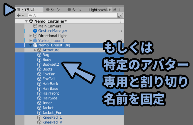Screen dimensions: 193x125
Task: Select the Bag object
Action: (46, 55)
